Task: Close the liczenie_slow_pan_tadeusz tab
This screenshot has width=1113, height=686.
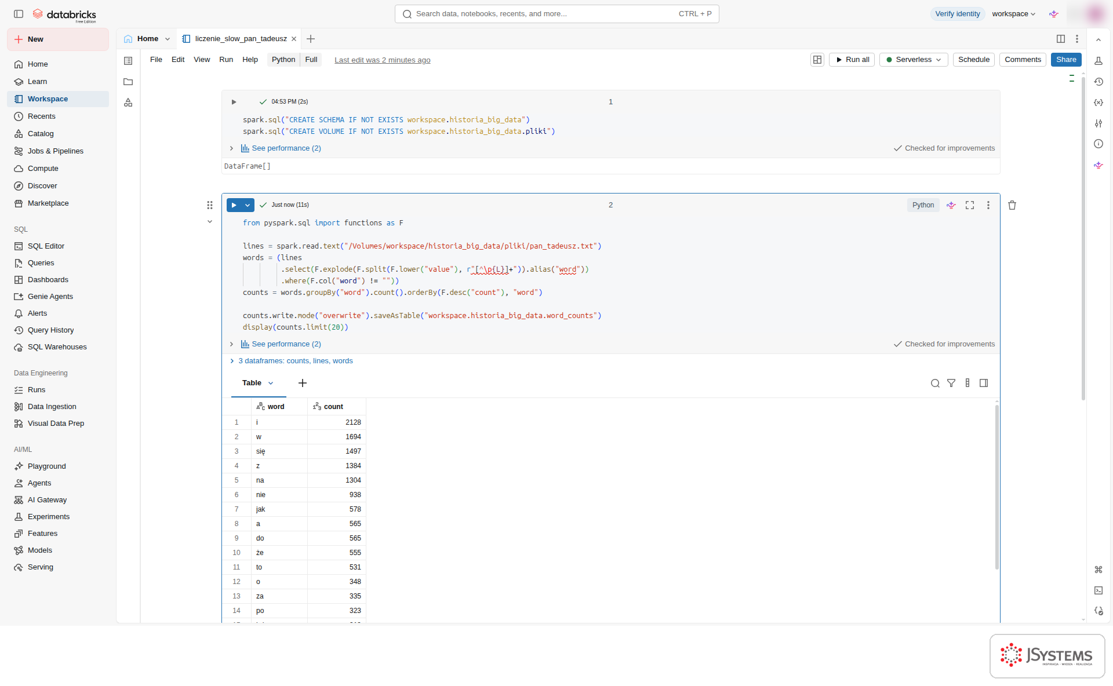Action: (x=294, y=39)
